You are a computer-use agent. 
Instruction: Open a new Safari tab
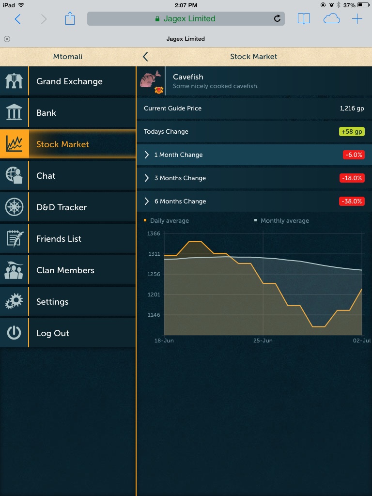coord(357,19)
